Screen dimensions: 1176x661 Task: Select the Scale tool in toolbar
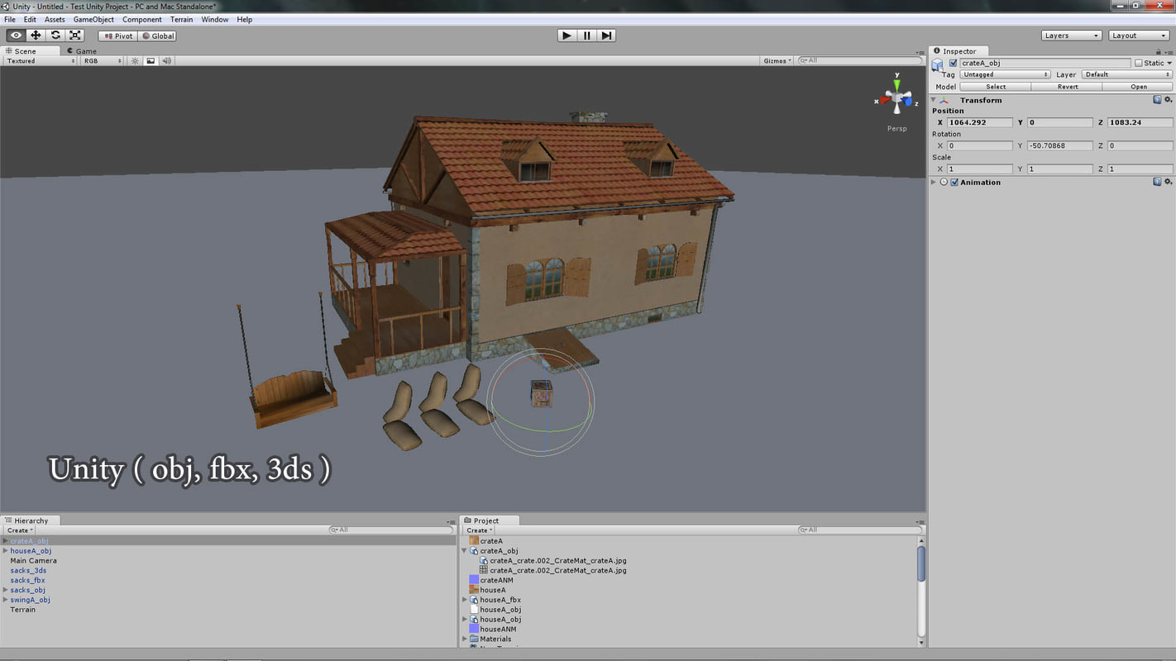tap(75, 36)
